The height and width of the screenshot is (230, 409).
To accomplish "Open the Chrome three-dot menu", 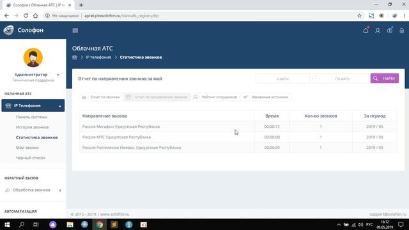I will pyautogui.click(x=404, y=15).
